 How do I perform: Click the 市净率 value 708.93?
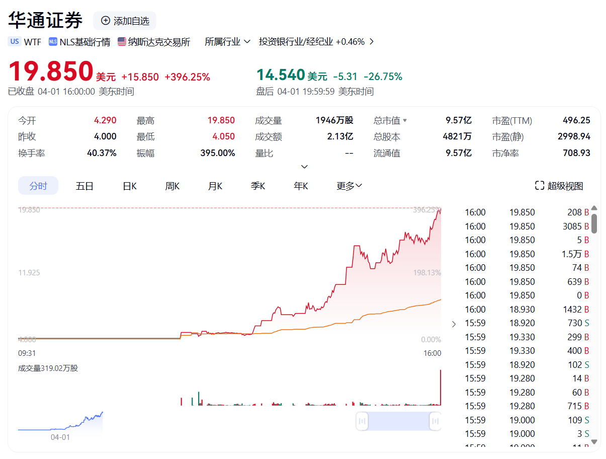[576, 153]
